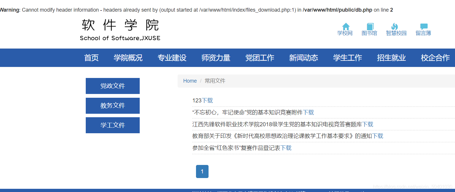455x192 pixels.
Task: Select 校企合作 in the navigation
Action: coord(435,58)
